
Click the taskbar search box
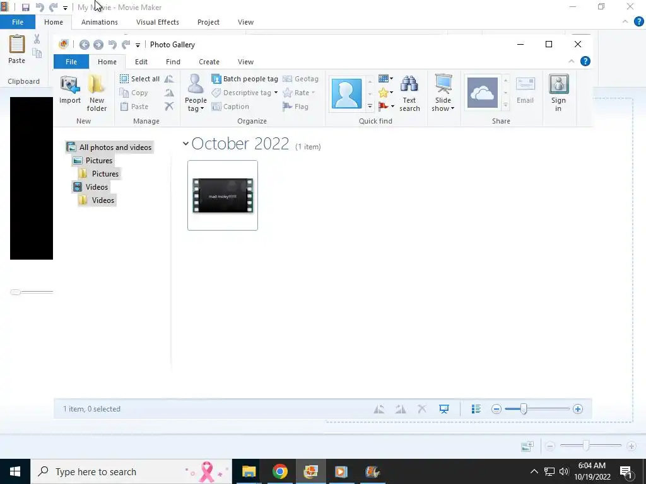(x=131, y=471)
